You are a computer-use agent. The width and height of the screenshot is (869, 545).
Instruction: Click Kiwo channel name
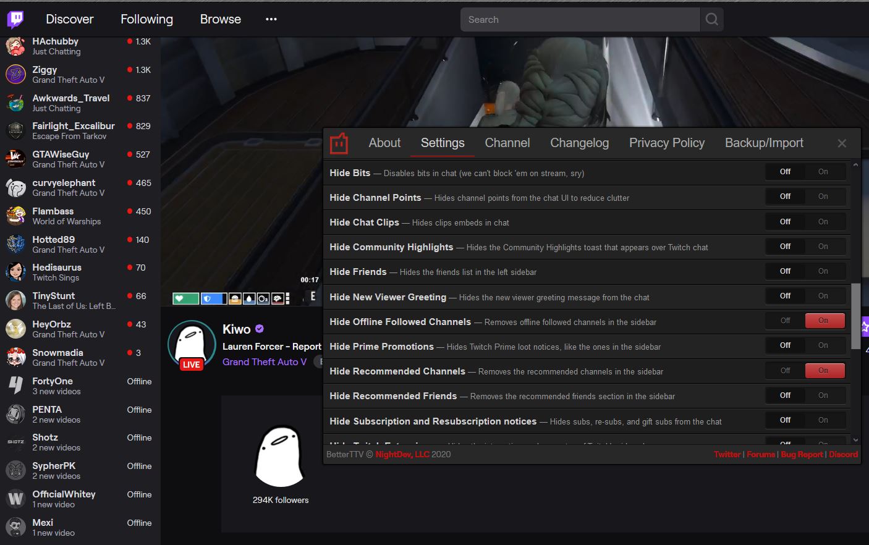coord(237,329)
